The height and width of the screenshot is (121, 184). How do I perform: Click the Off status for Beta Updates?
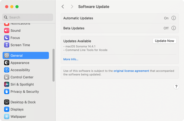pyautogui.click(x=166, y=28)
